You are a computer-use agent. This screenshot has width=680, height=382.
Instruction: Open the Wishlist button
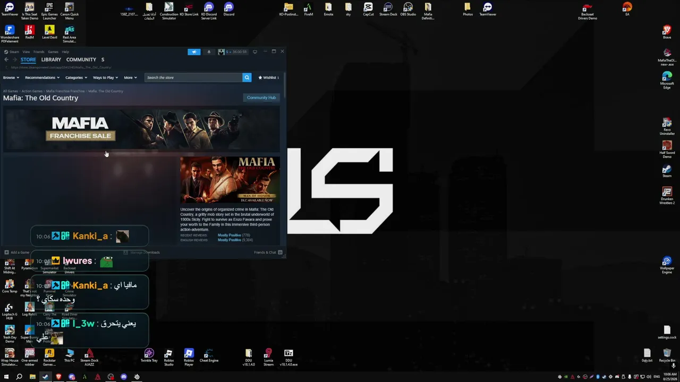click(x=269, y=77)
